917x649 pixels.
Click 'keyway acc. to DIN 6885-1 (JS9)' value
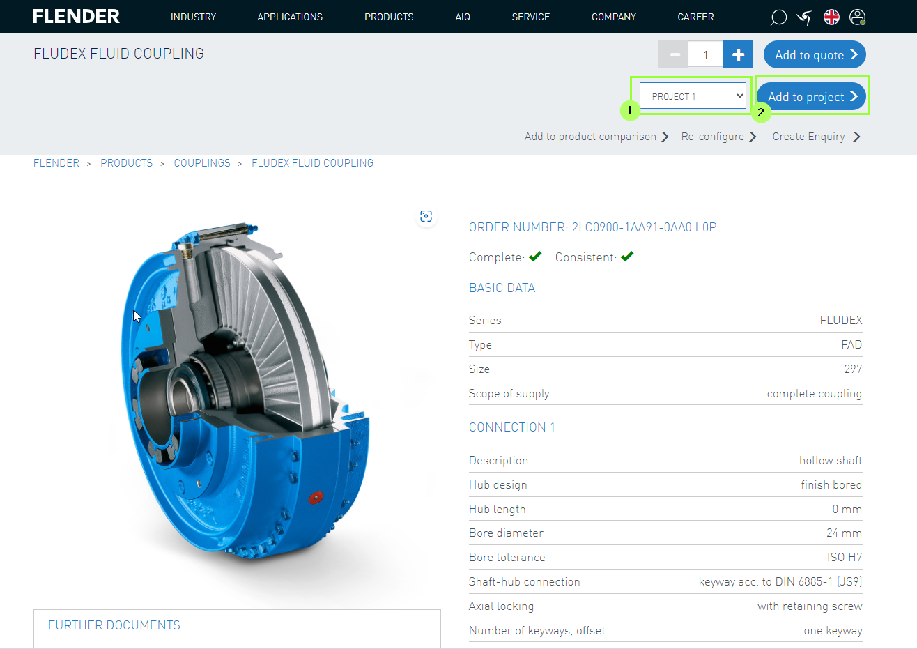(x=780, y=582)
